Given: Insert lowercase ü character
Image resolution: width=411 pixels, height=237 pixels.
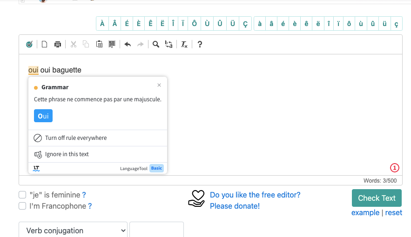Looking at the screenshot, I should [384, 24].
